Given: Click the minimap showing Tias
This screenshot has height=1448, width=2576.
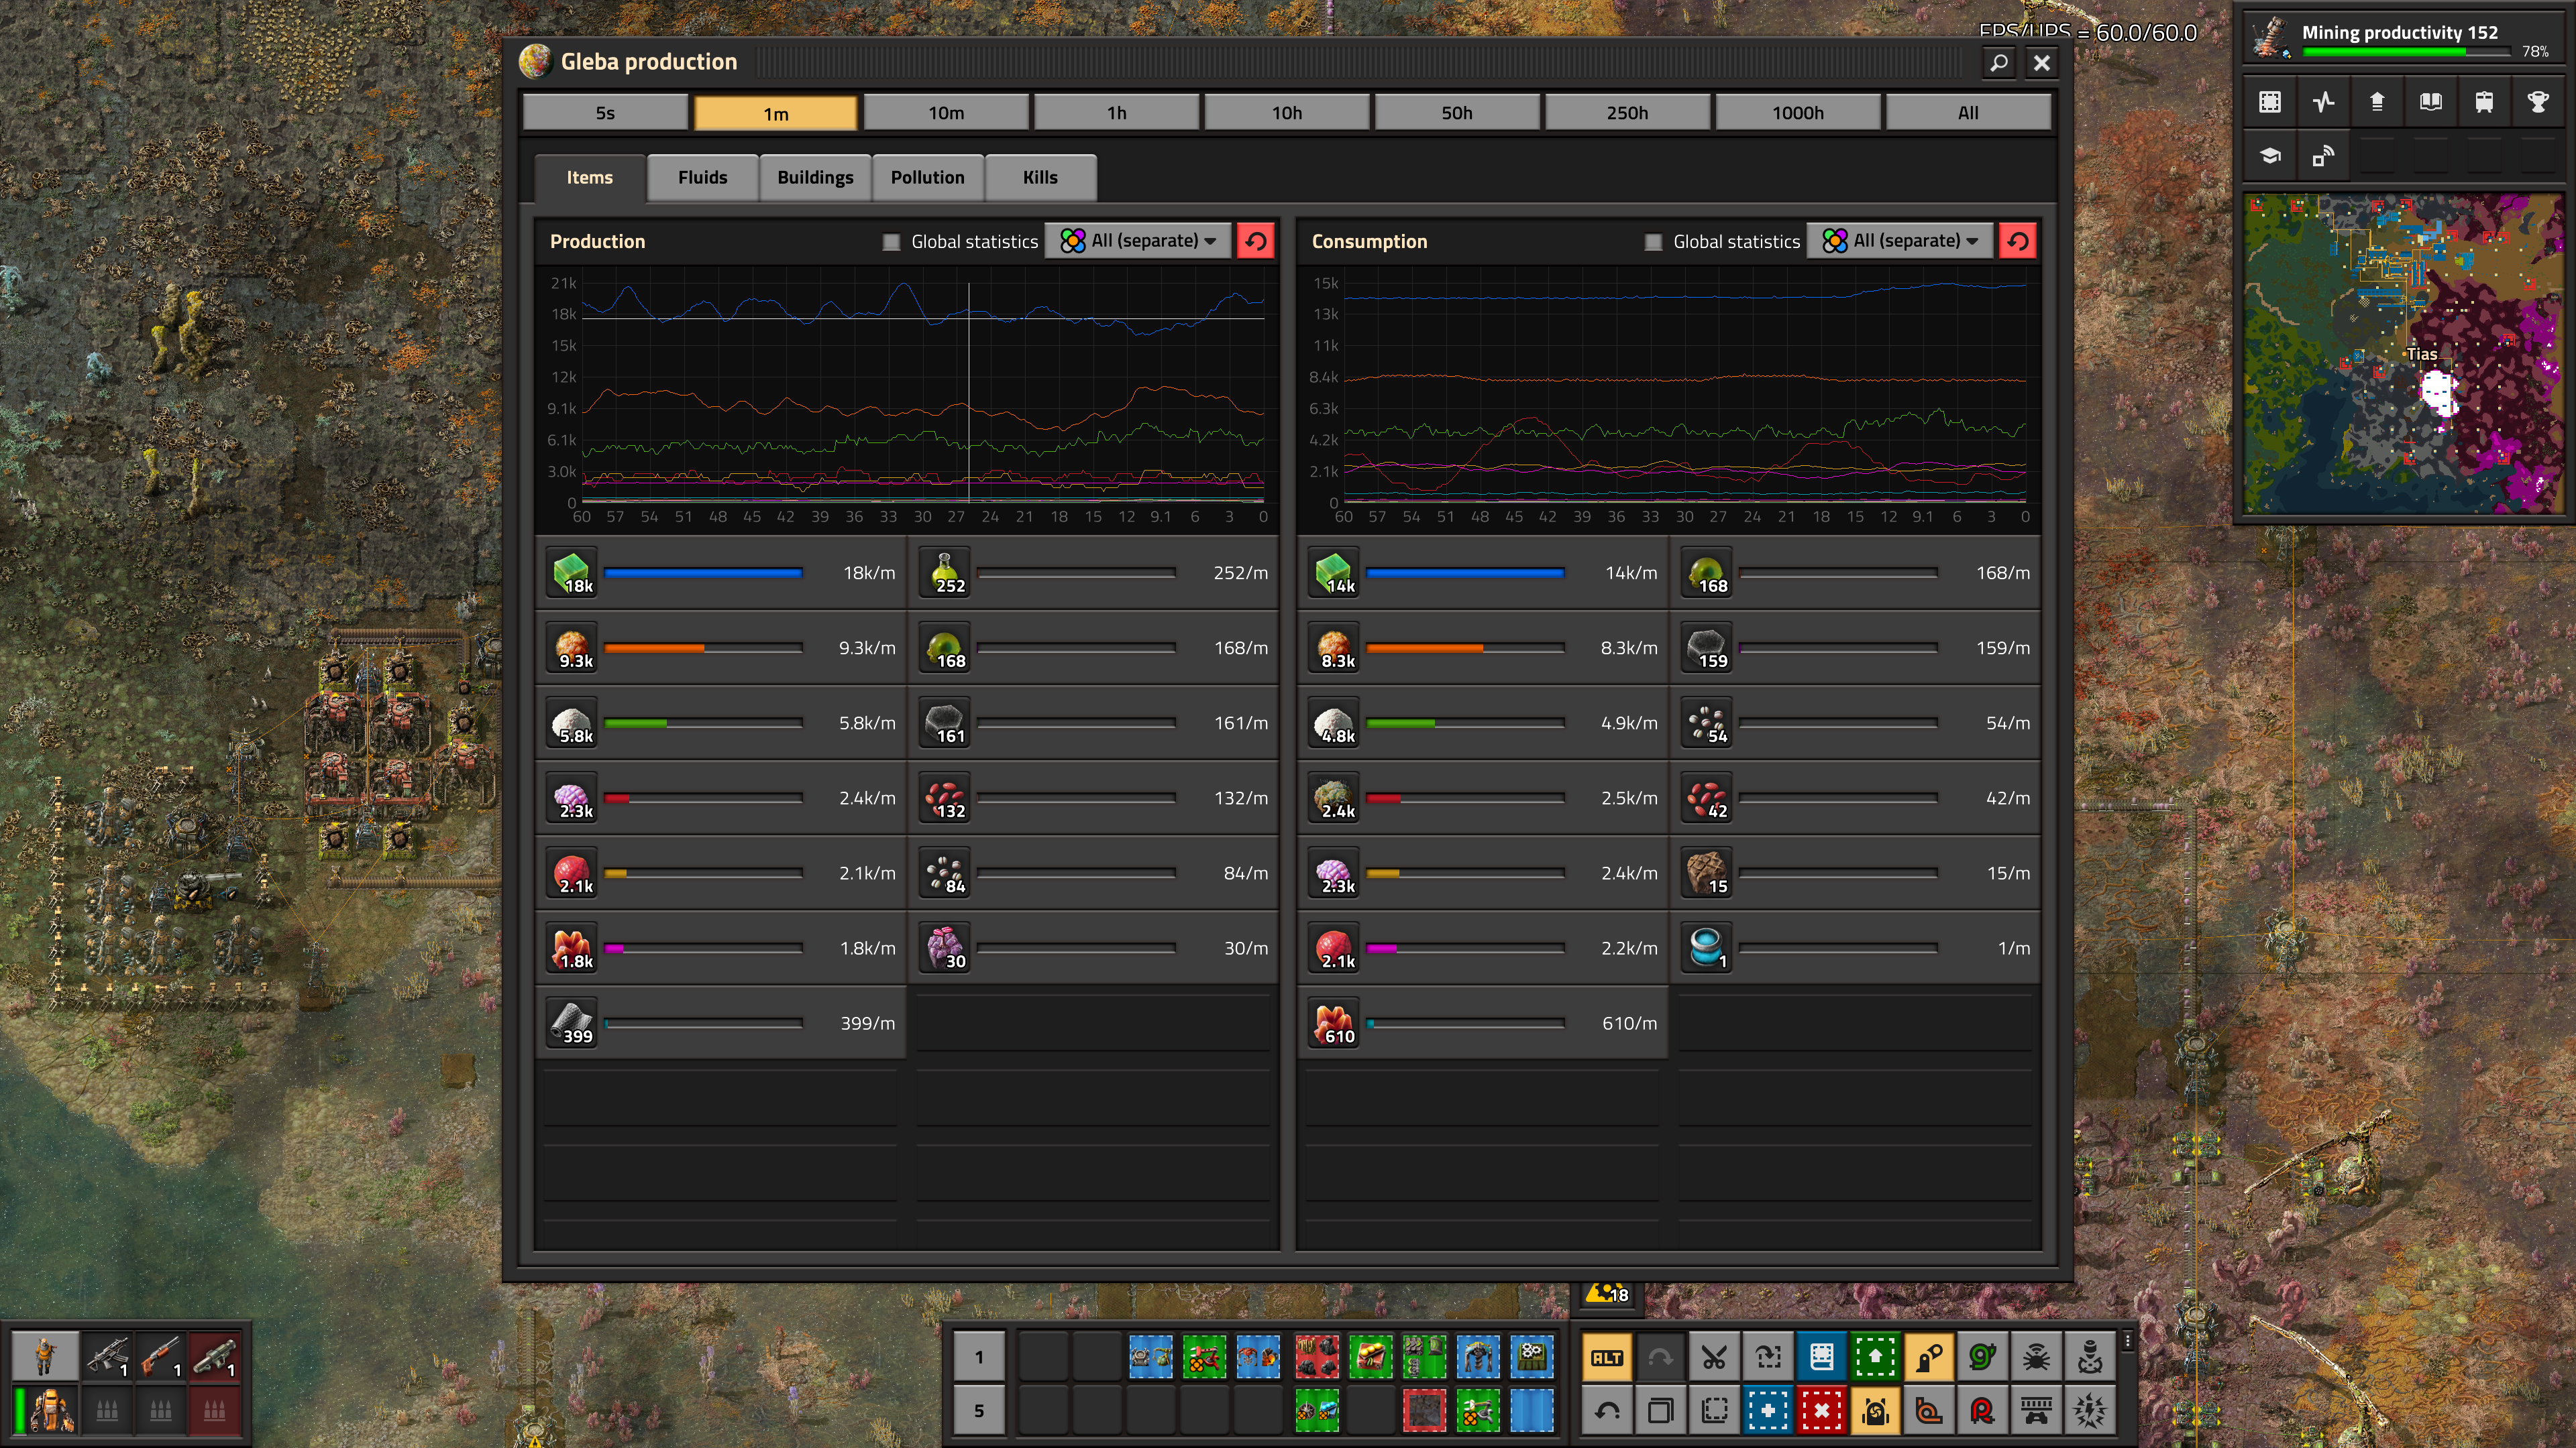Looking at the screenshot, I should click(2403, 355).
